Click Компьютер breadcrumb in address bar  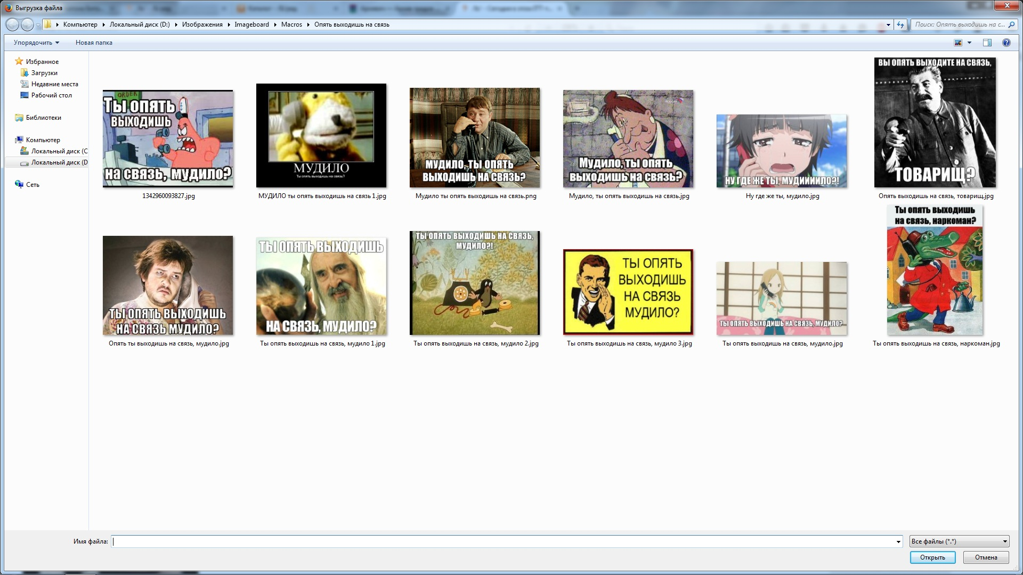pyautogui.click(x=80, y=24)
